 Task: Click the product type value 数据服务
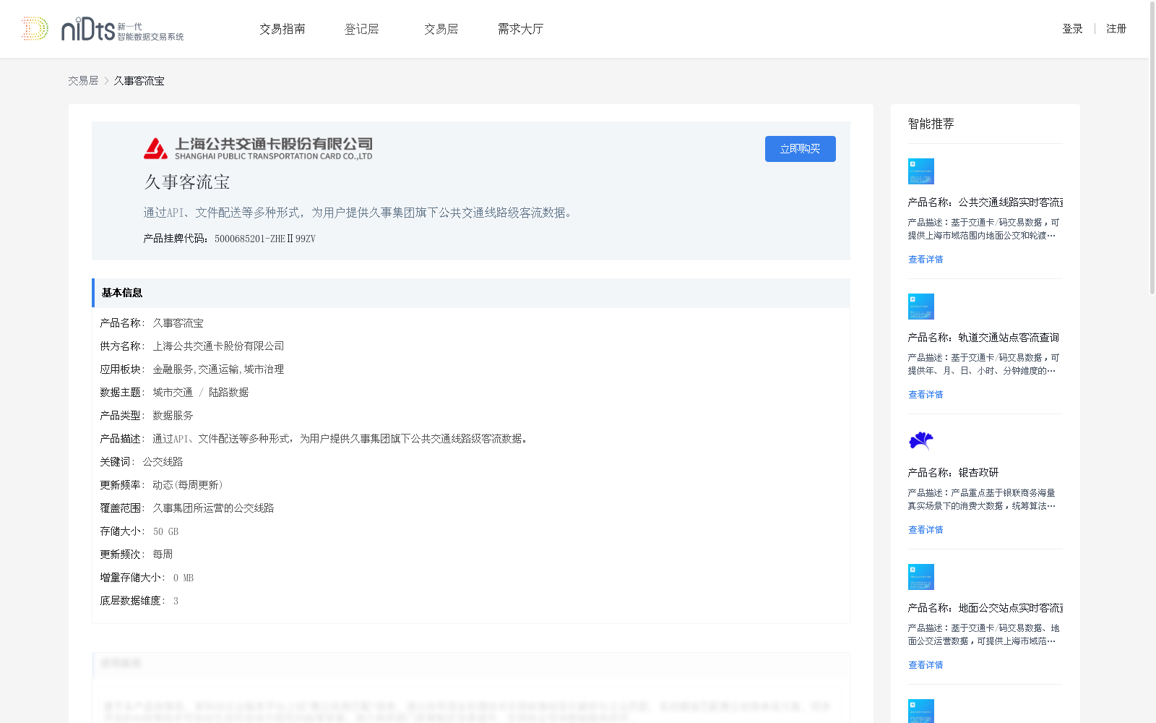pyautogui.click(x=173, y=416)
